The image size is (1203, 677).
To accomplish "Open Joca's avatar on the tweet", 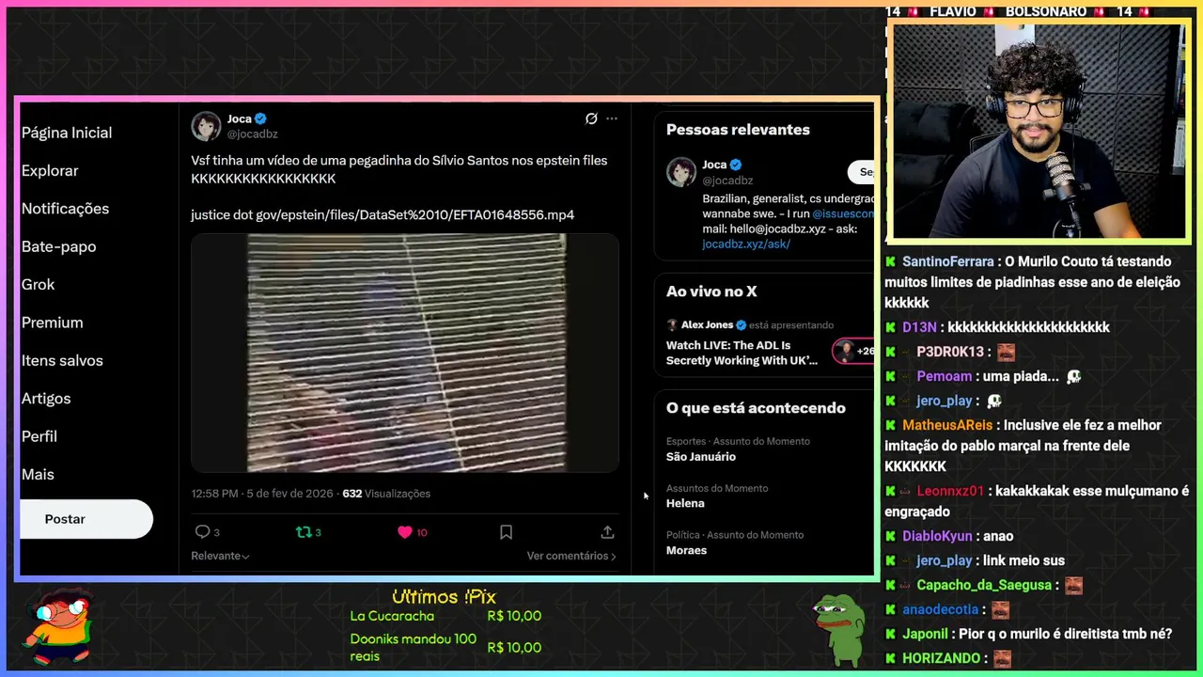I will click(207, 126).
